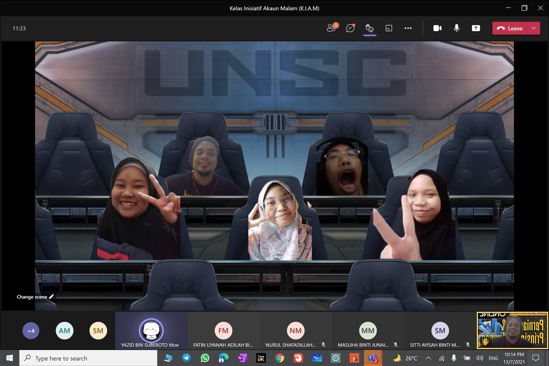Click the microphone tray icon
This screenshot has width=549, height=366.
[x=454, y=358]
